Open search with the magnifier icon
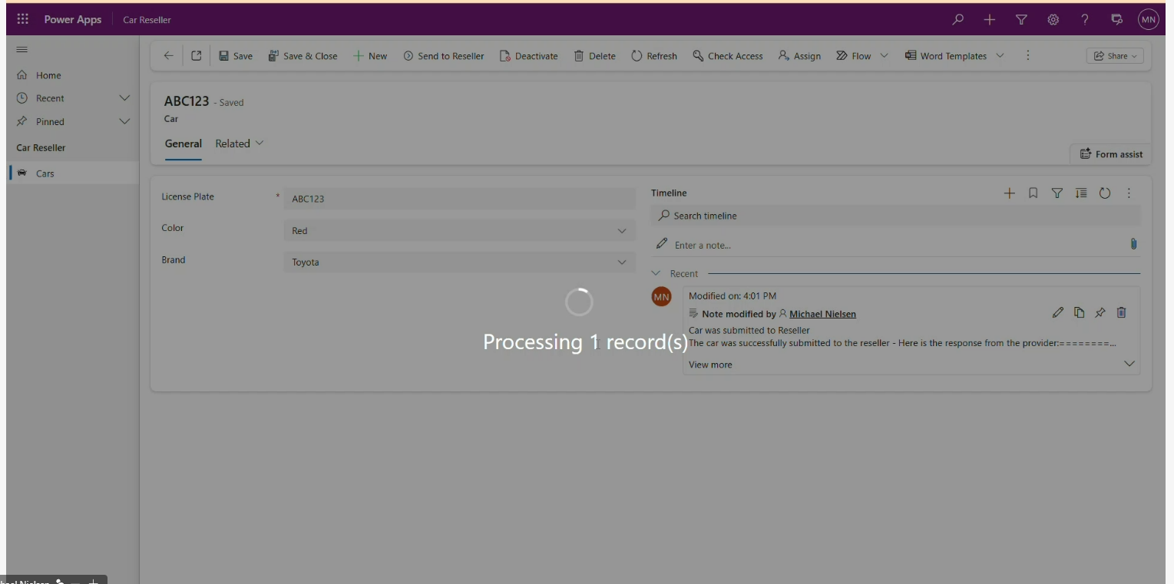Image resolution: width=1174 pixels, height=584 pixels. pos(957,20)
